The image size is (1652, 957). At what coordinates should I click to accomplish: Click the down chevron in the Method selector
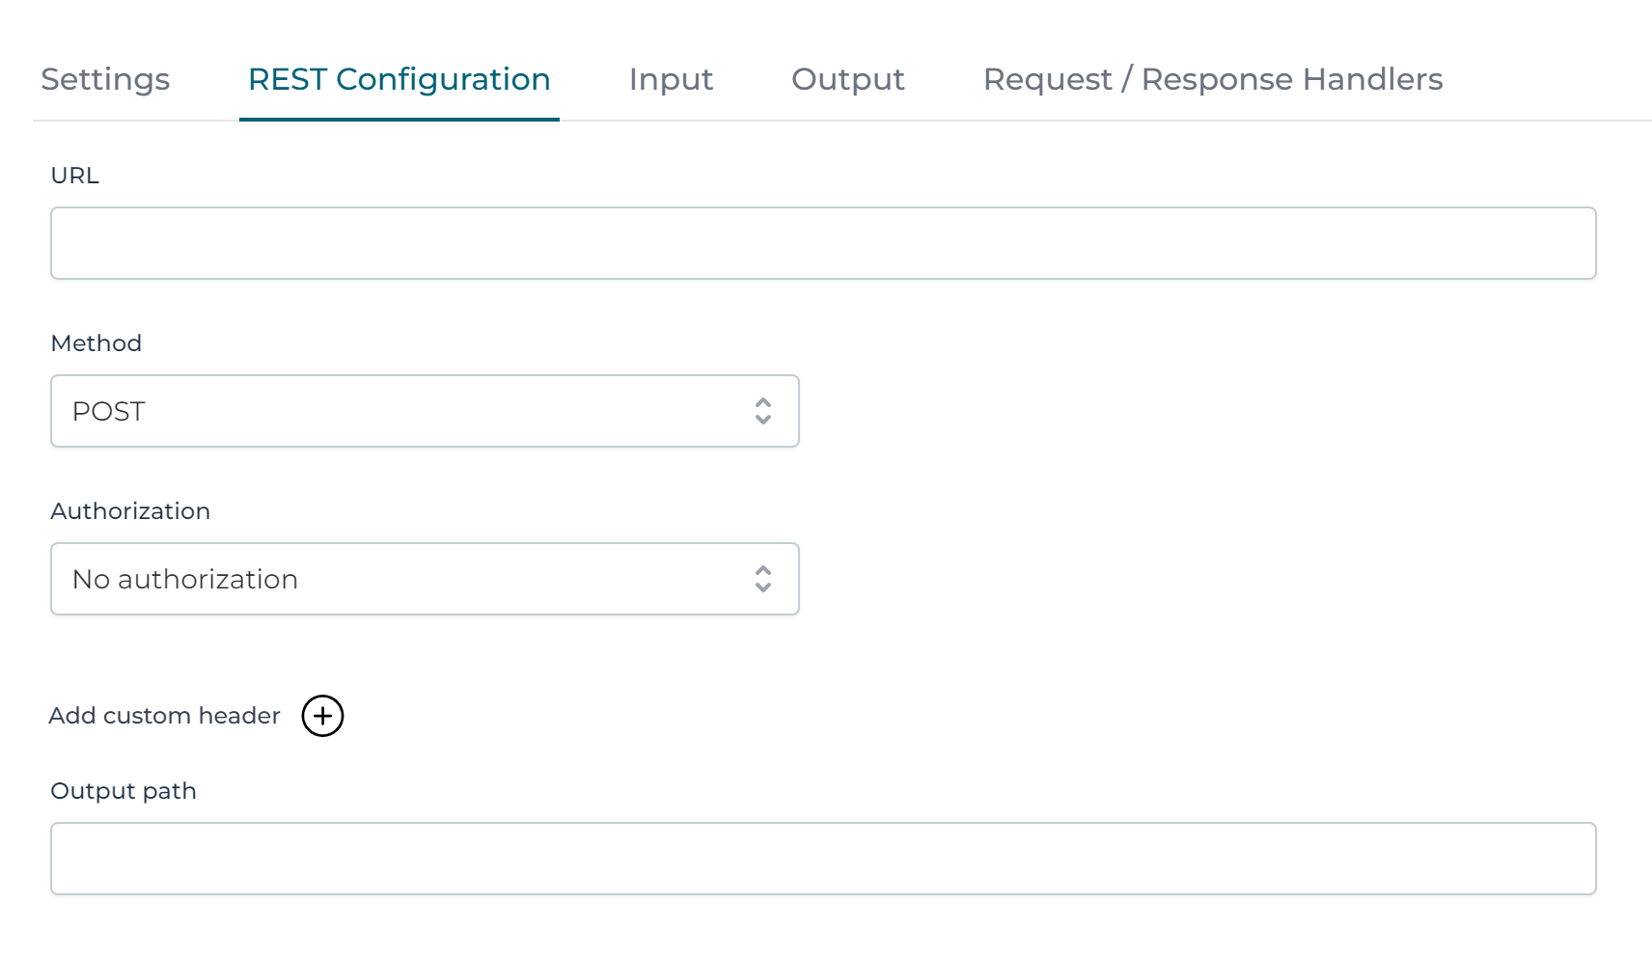click(763, 420)
